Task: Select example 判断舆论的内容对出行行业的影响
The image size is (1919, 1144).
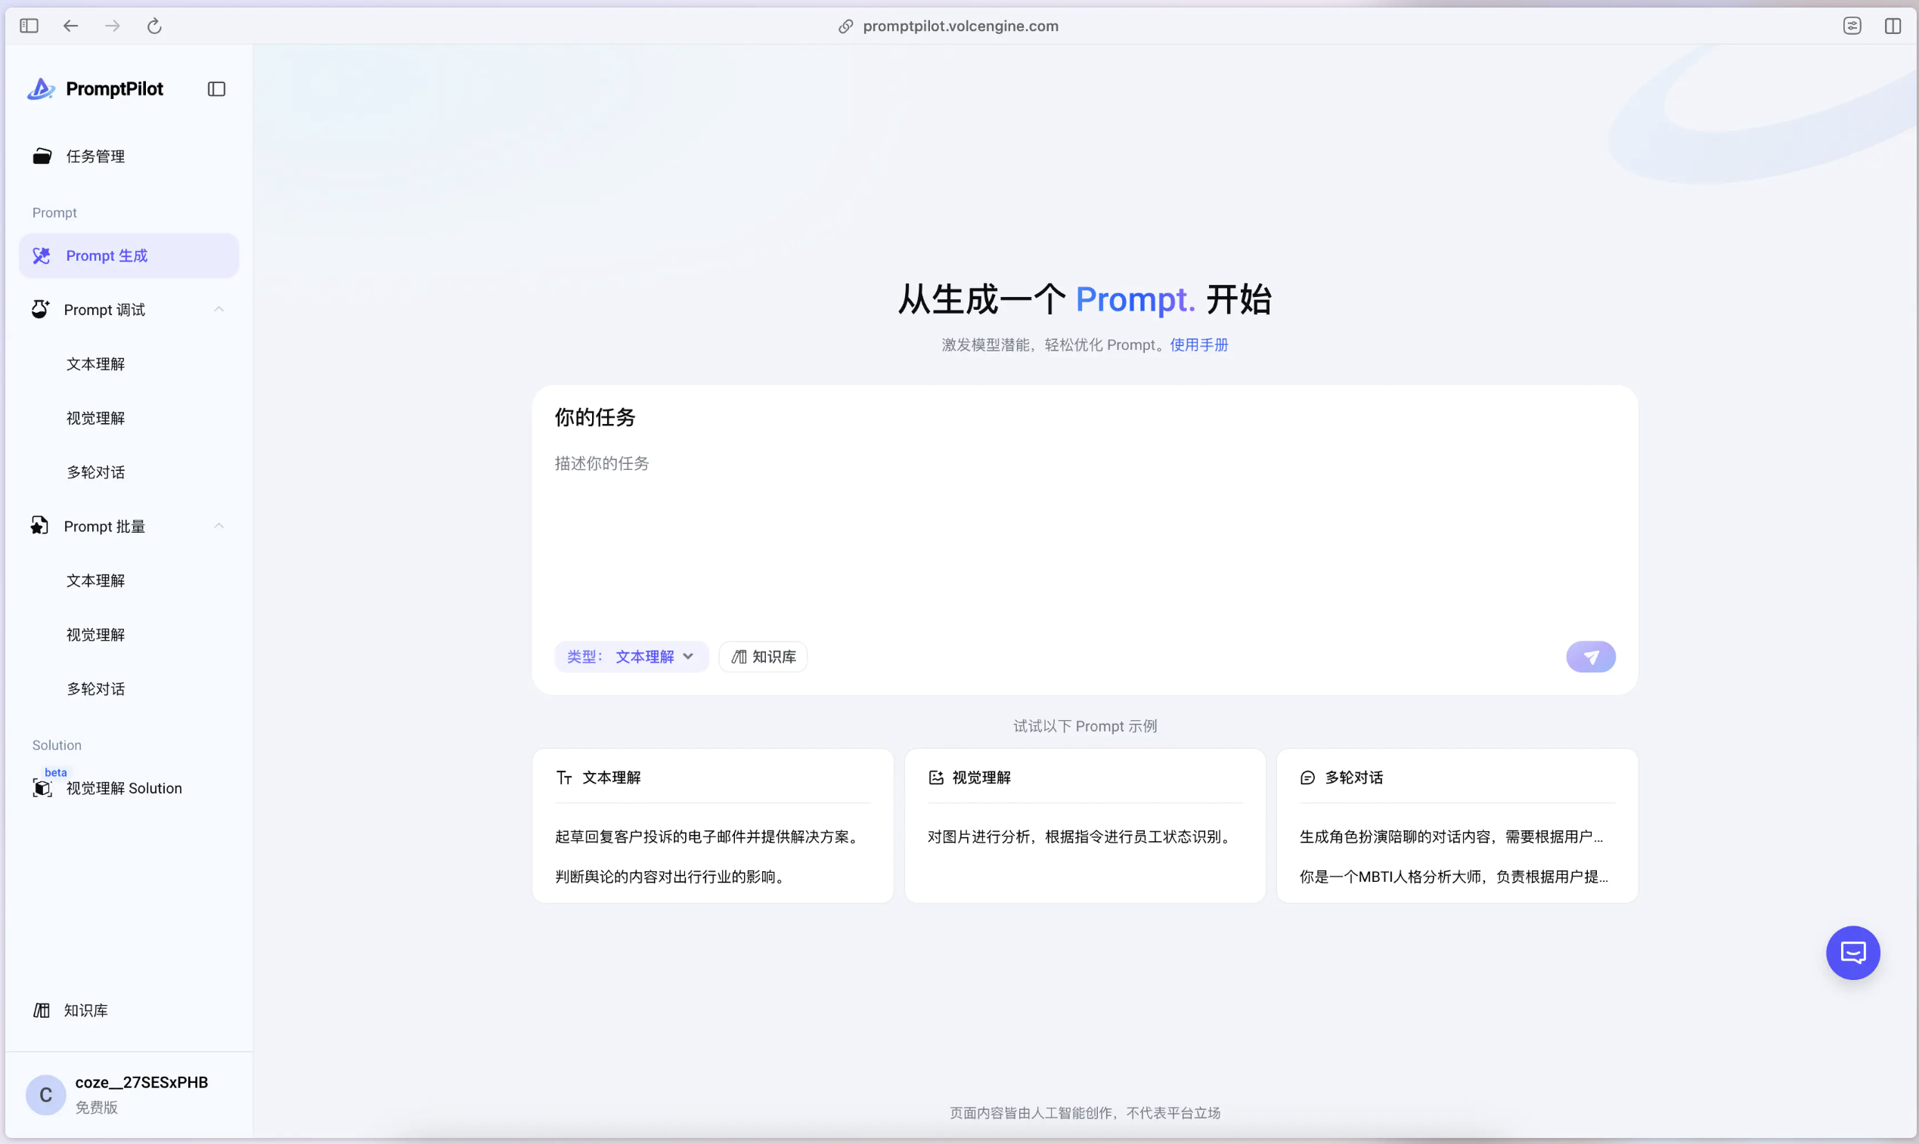Action: click(669, 877)
